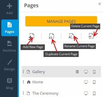Toggle desktop visibility for The Ceremony page
Viewport: 103px width, 97px height.
pyautogui.click(x=86, y=93)
